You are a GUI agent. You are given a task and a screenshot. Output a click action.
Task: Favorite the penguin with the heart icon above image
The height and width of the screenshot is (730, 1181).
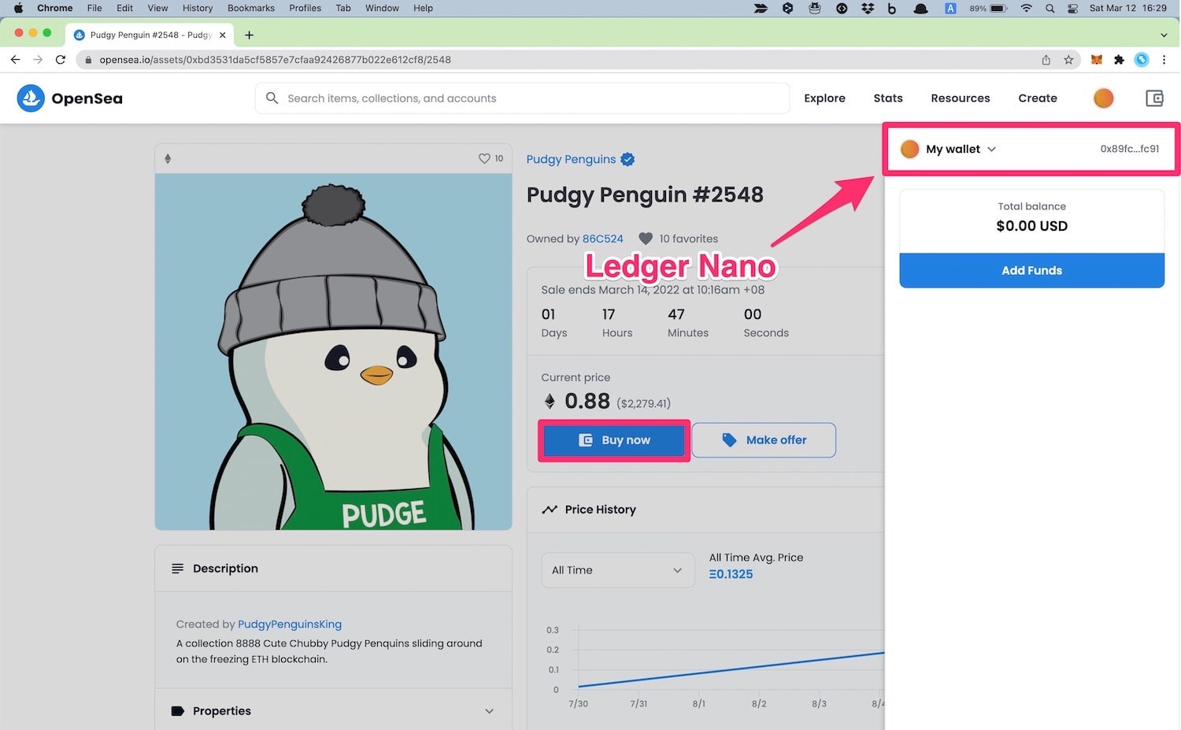coord(484,158)
